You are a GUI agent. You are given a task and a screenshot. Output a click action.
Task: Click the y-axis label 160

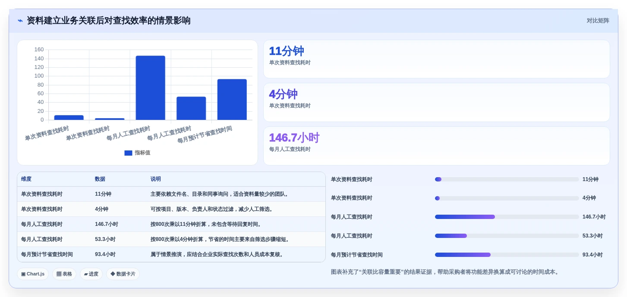click(x=39, y=50)
